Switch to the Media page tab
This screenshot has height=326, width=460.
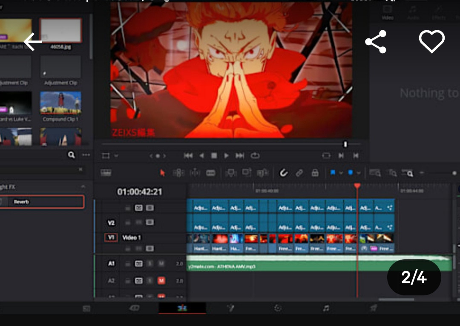point(86,309)
